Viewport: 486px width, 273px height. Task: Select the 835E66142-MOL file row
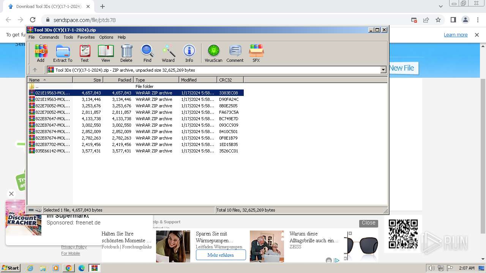136,151
